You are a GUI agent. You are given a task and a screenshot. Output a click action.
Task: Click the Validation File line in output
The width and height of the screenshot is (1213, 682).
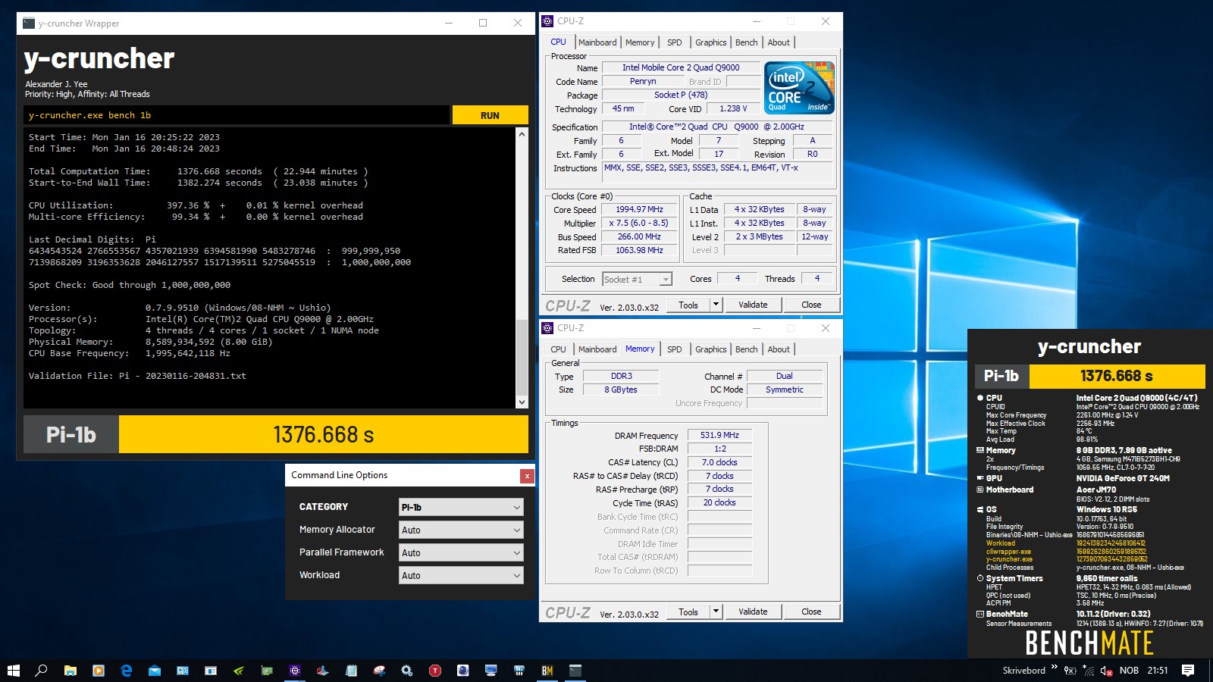137,376
